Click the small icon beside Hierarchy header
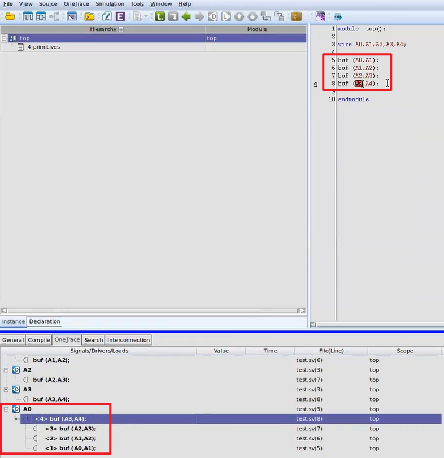Viewport: 444px width, 458px height. (x=121, y=29)
